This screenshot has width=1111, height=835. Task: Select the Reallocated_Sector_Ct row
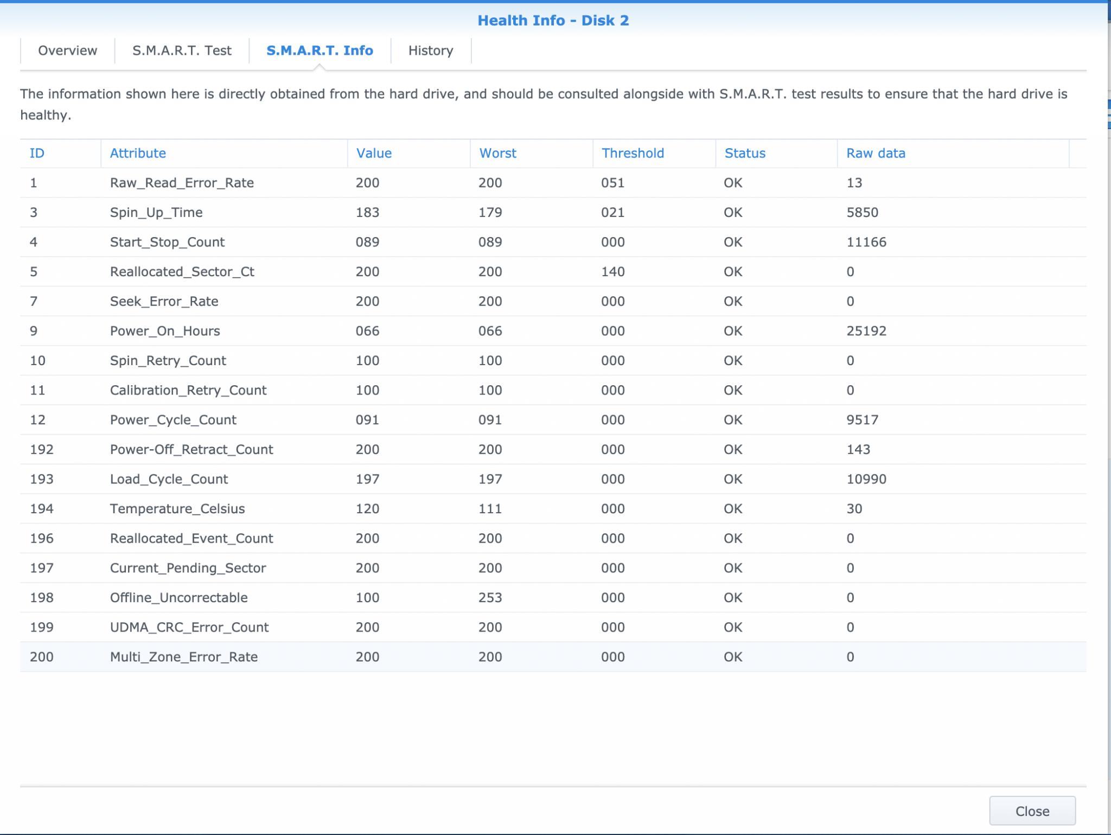tap(553, 271)
